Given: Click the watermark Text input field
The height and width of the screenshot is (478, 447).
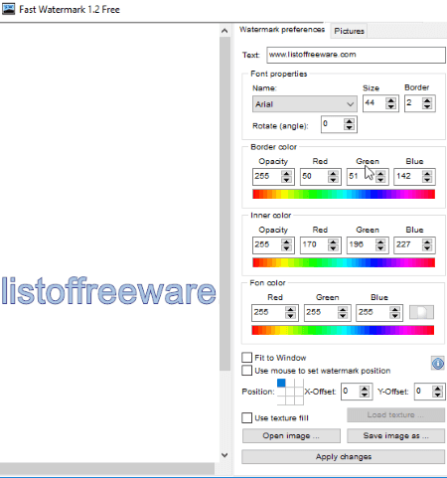Looking at the screenshot, I should [356, 55].
